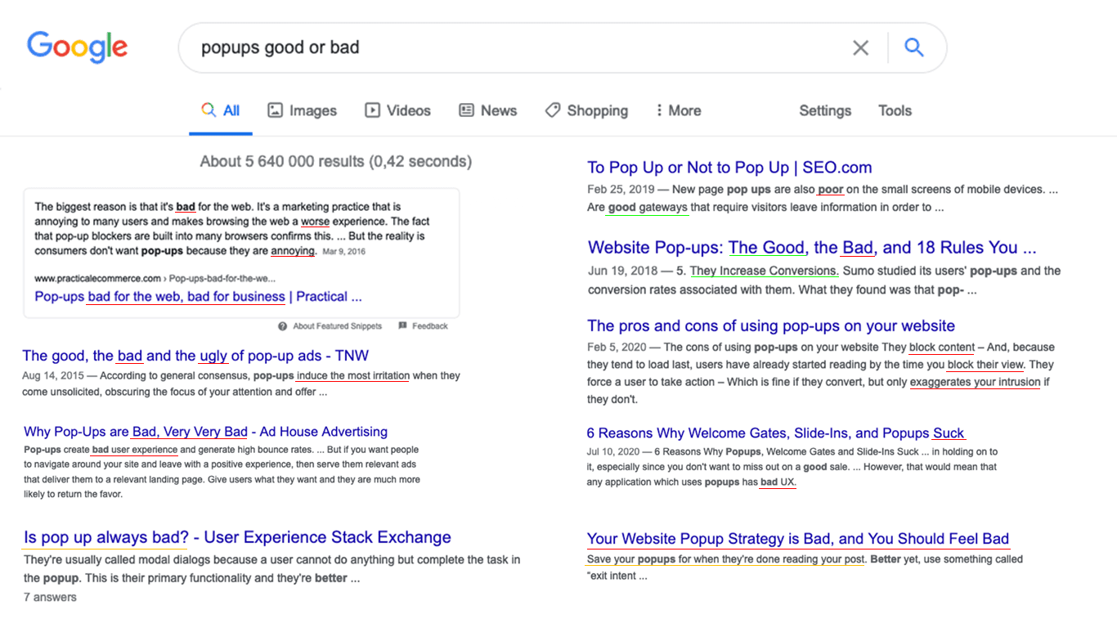Select the All results tab
This screenshot has width=1117, height=628.
[221, 110]
